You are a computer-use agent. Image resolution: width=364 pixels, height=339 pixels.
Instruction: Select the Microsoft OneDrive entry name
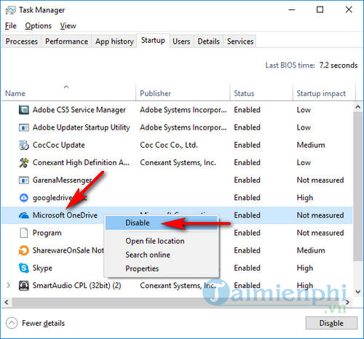65,215
